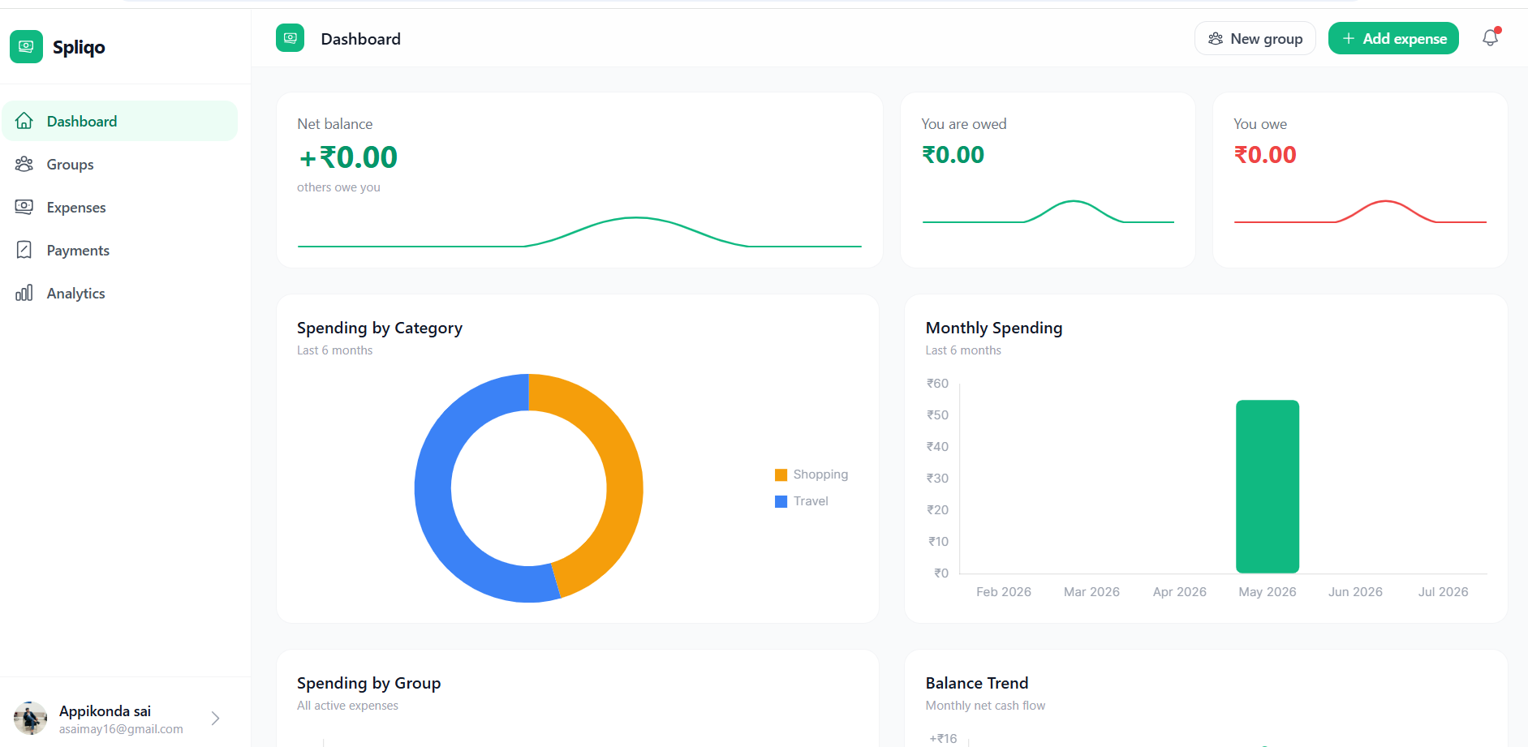Click the Appikonda sai profile avatar
Image resolution: width=1528 pixels, height=747 pixels.
(x=30, y=718)
